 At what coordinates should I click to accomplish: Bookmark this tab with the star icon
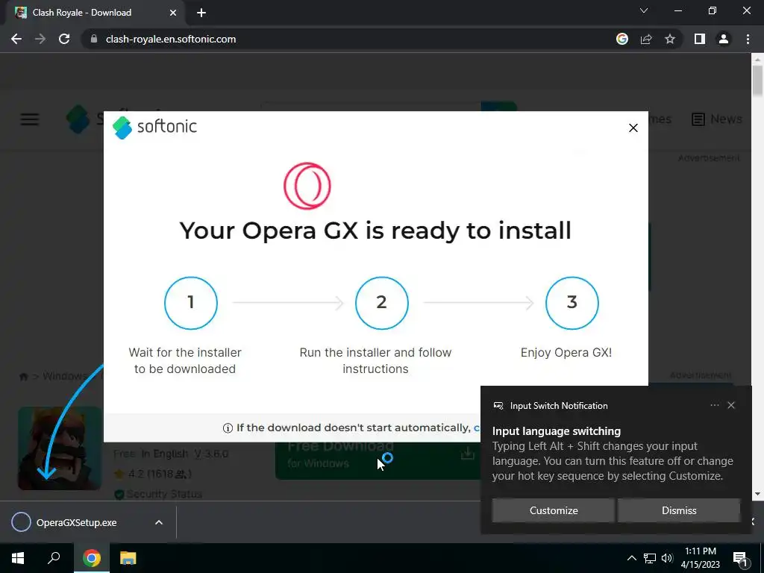[x=670, y=39]
